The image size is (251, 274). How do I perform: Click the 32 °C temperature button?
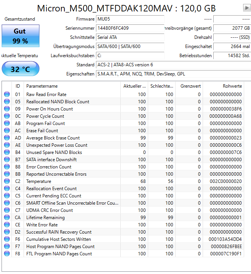tap(21, 69)
